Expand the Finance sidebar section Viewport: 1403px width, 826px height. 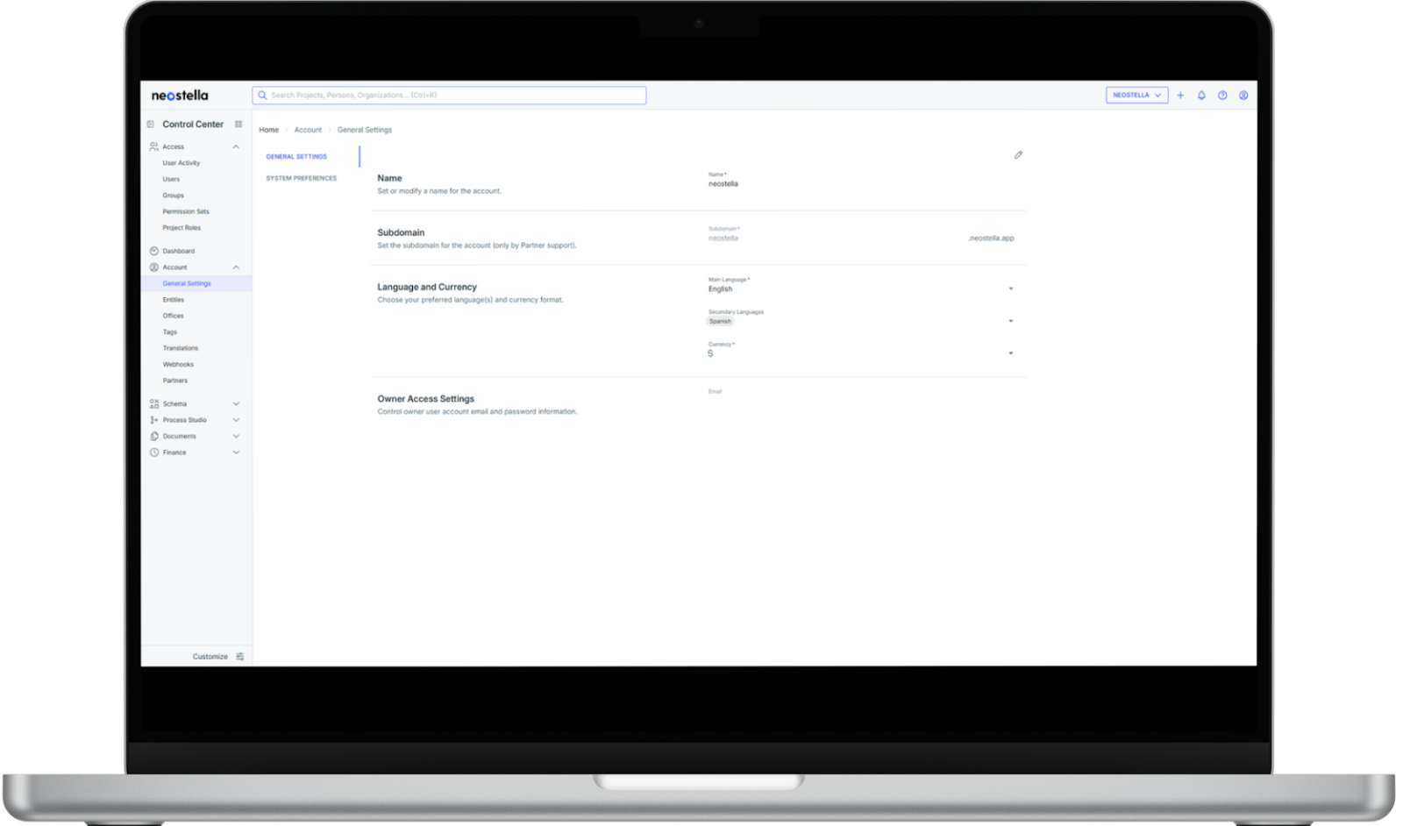(236, 452)
